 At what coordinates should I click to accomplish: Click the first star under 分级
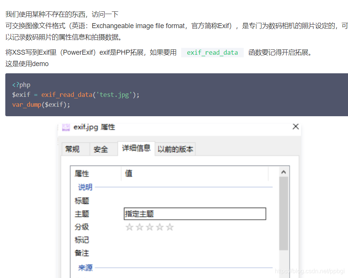point(129,227)
